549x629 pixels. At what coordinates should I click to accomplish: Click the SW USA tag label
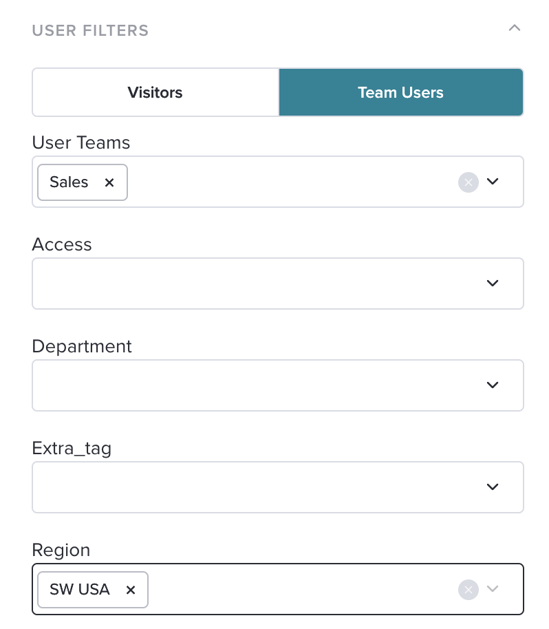coord(79,589)
